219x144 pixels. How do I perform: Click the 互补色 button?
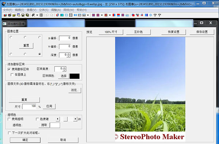coord(138,32)
